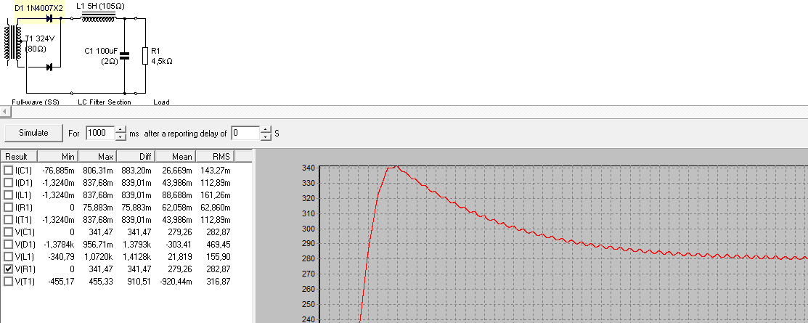808x323 pixels.
Task: Click the R1 4,5kΩ label
Action: click(x=161, y=56)
